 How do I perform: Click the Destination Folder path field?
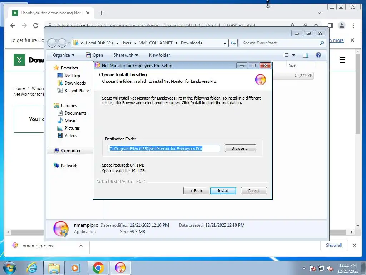click(x=164, y=149)
